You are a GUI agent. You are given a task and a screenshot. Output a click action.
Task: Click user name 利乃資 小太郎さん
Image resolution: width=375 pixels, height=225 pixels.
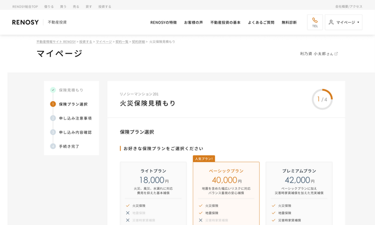point(316,54)
